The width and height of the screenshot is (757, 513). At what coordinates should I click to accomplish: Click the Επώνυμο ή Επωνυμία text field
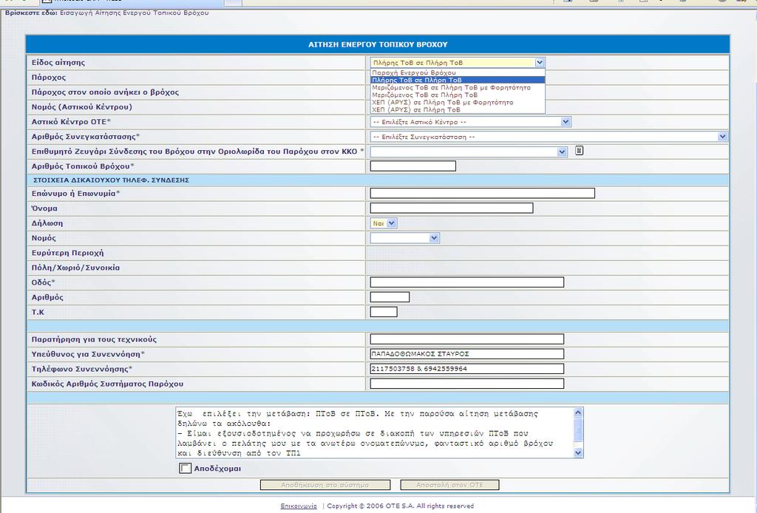[482, 193]
